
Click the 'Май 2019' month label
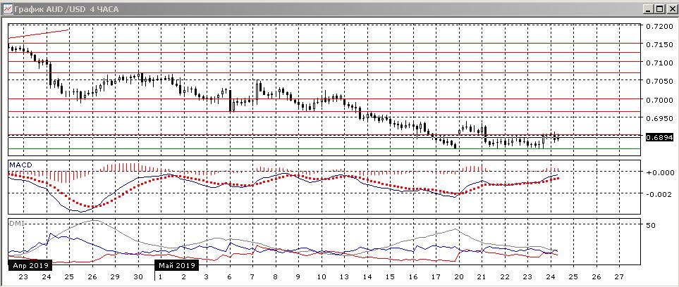(177, 265)
